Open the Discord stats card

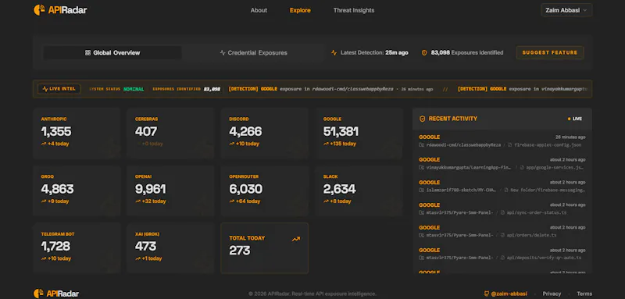pos(265,133)
